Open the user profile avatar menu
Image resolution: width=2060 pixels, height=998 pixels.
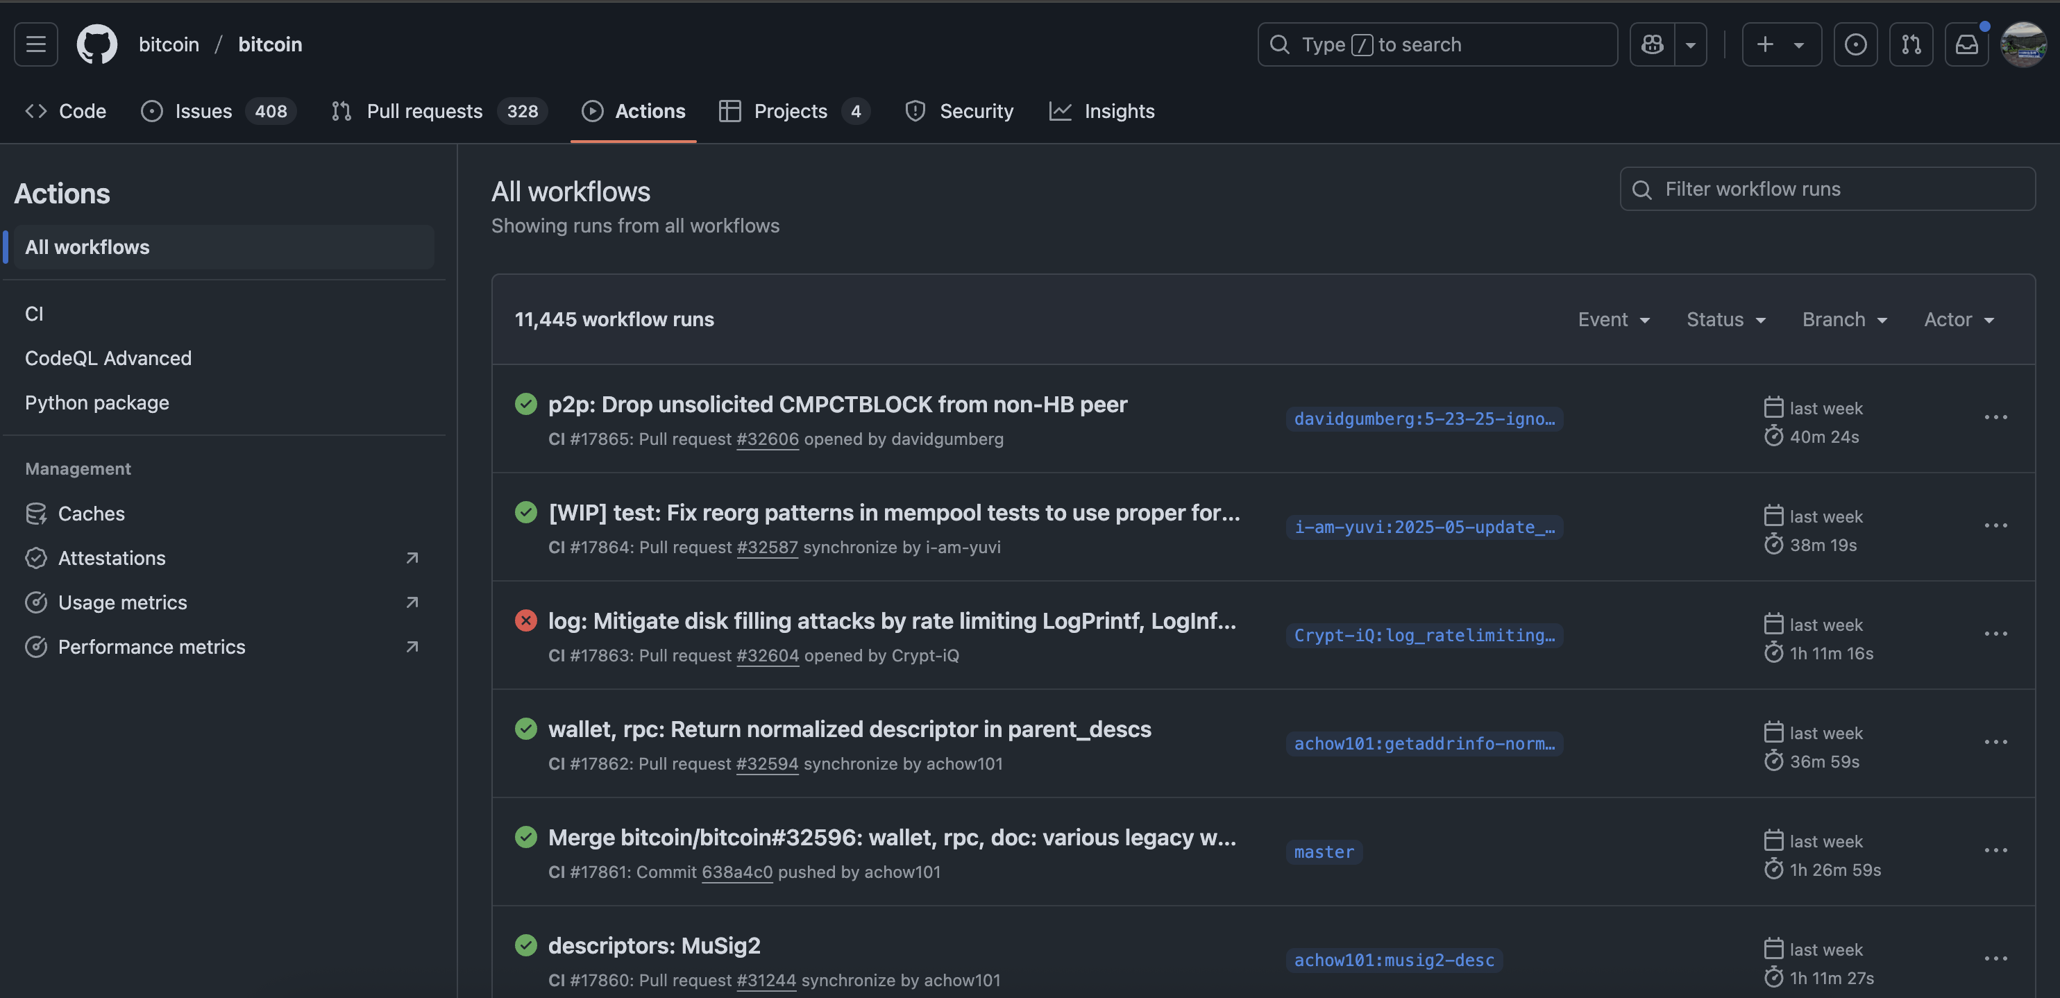tap(2023, 44)
